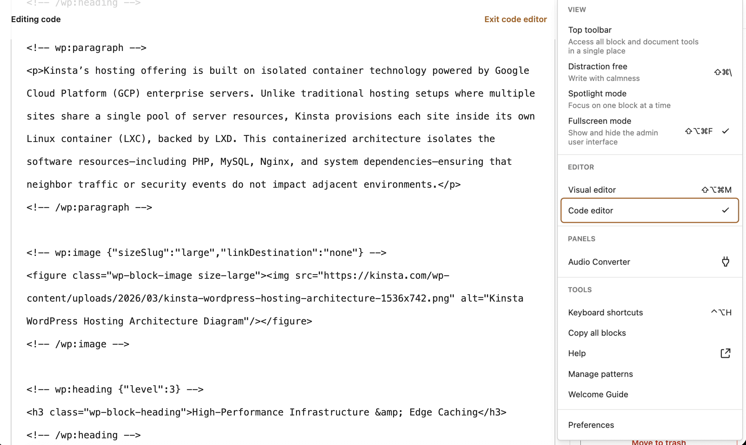Click the Audio Converter plug icon
This screenshot has width=746, height=445.
pyautogui.click(x=725, y=262)
